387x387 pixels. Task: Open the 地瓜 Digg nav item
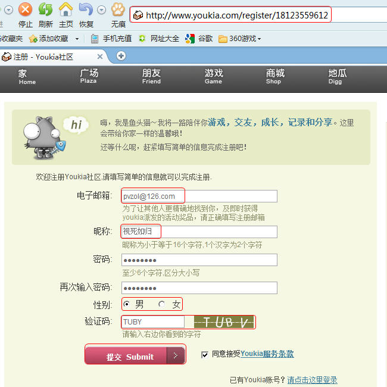click(x=337, y=77)
